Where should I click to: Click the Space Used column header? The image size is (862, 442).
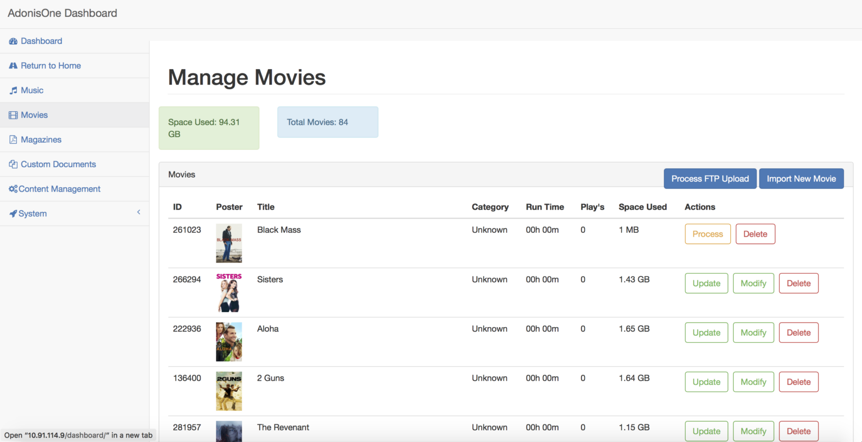pyautogui.click(x=643, y=207)
